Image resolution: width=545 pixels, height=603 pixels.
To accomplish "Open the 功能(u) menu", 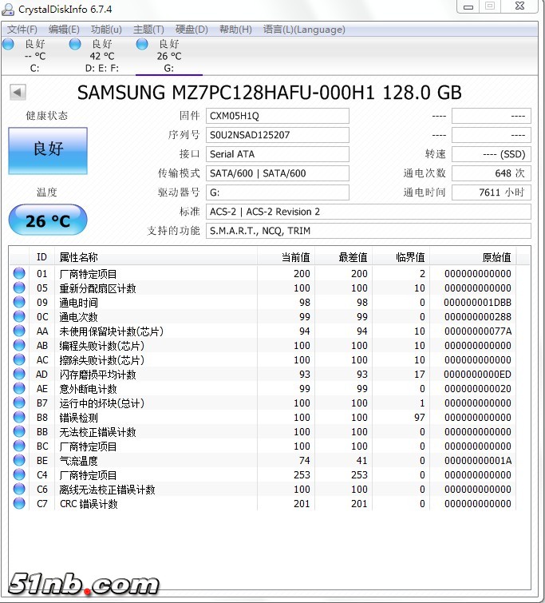I will [106, 30].
